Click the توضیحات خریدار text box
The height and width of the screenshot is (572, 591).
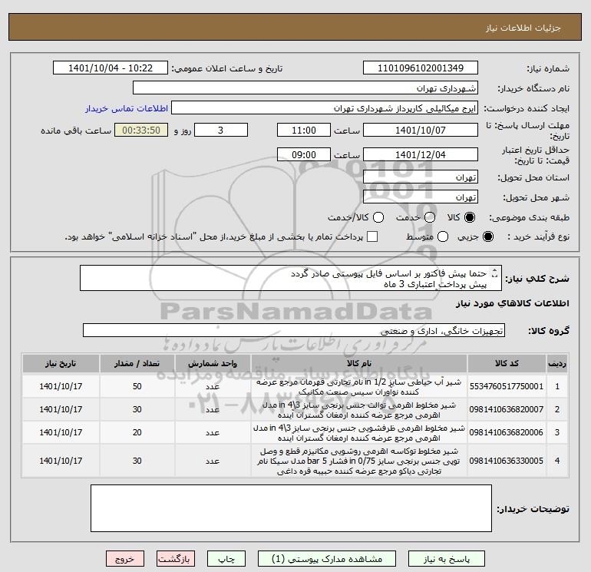[291, 508]
